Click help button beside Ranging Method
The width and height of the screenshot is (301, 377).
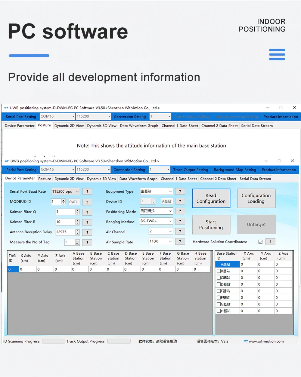point(180,221)
